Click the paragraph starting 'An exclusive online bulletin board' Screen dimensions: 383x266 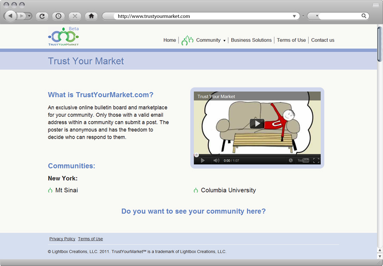109,122
